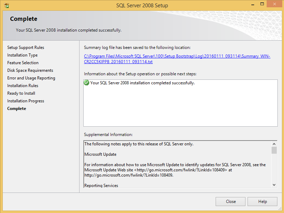The width and height of the screenshot is (284, 213).
Task: Select the Feature Selection step
Action: tap(23, 62)
